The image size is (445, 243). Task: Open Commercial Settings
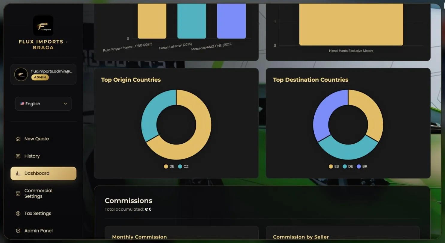point(43,193)
